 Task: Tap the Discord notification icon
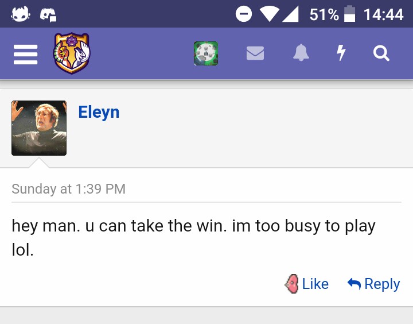(x=48, y=14)
